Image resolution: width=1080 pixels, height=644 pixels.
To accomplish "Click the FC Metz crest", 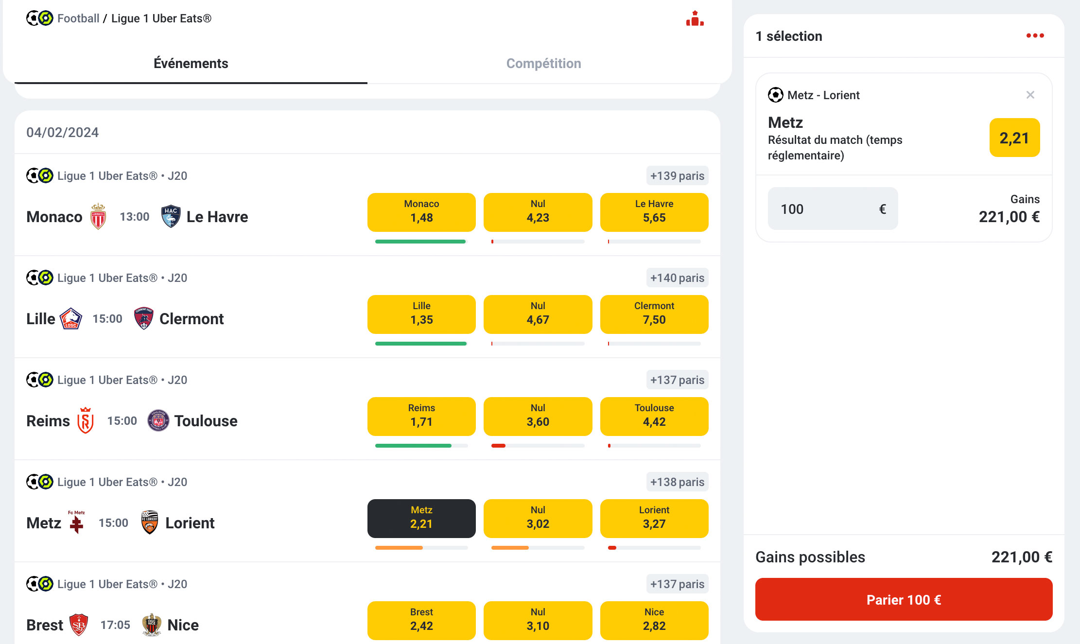I will pos(76,522).
